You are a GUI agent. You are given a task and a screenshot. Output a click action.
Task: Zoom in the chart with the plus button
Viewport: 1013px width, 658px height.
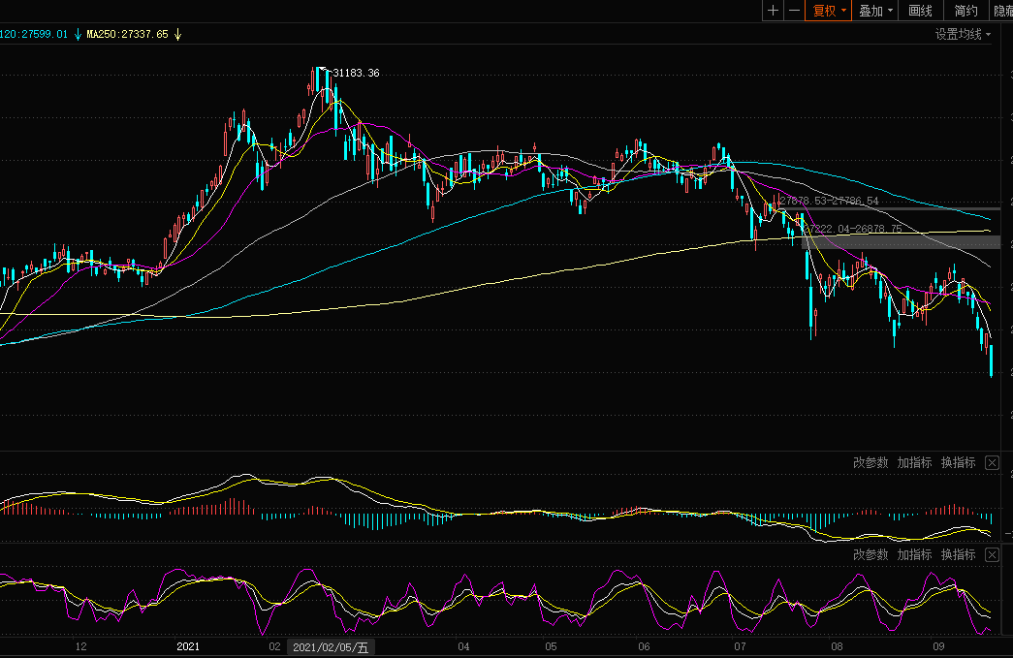[774, 11]
